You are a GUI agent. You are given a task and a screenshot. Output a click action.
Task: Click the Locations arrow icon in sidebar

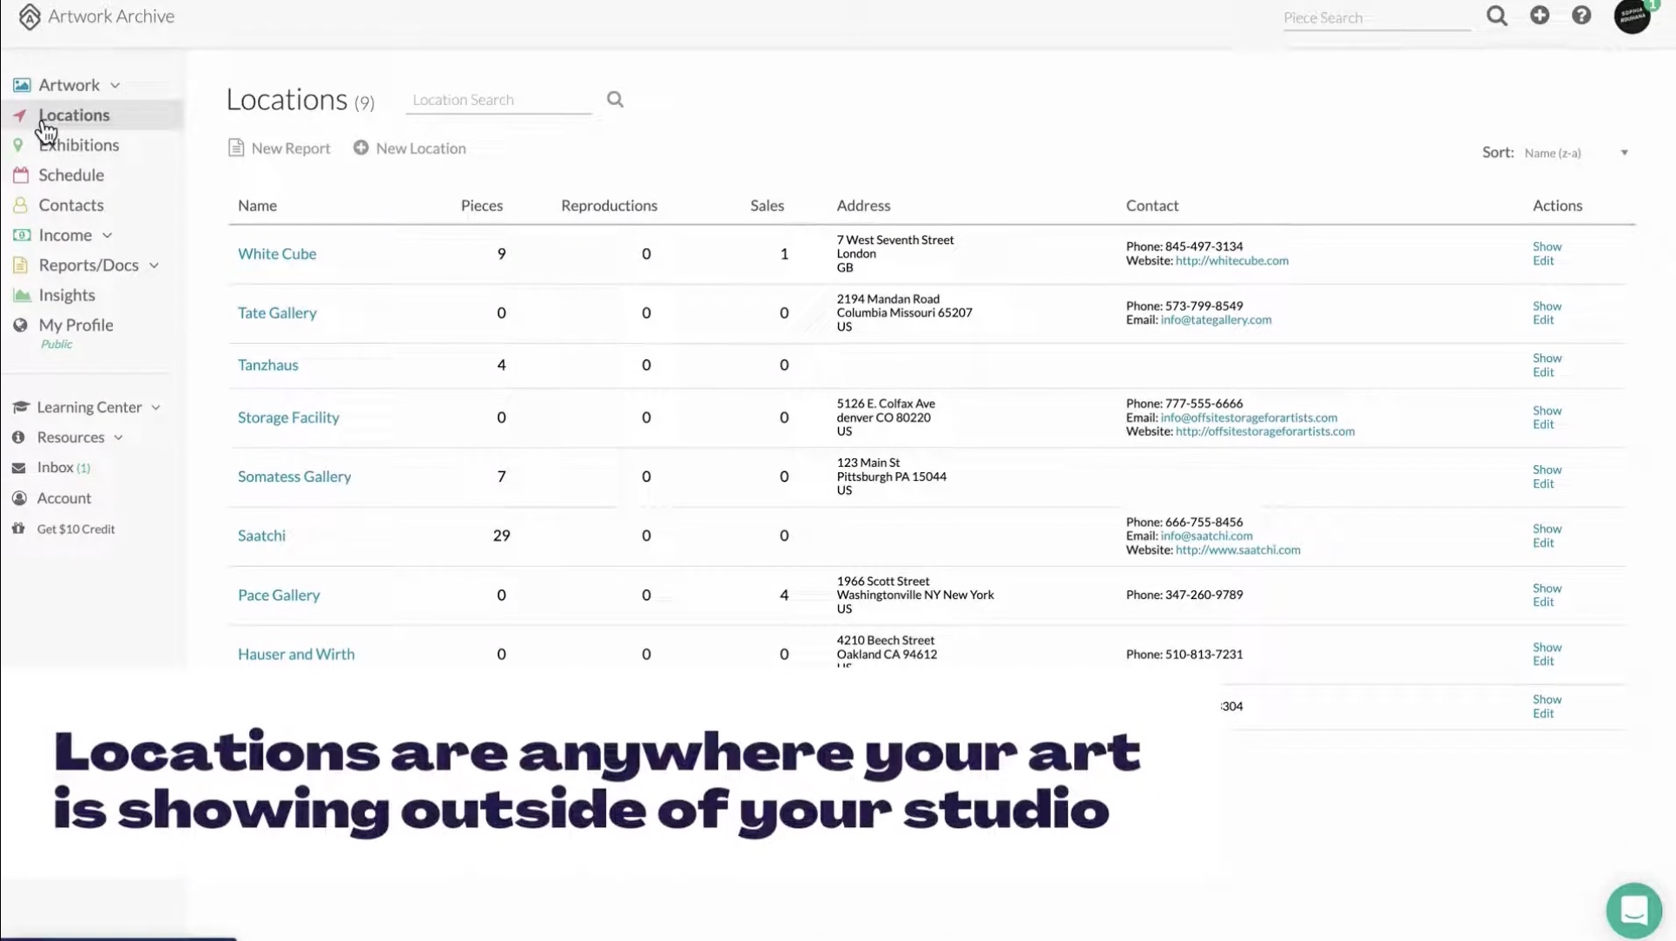[20, 115]
